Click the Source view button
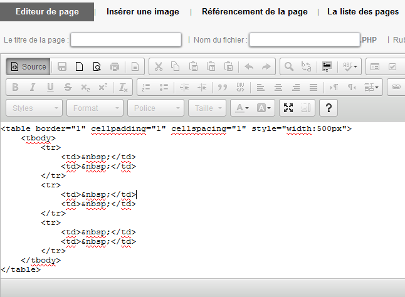This screenshot has width=405, height=297. 28,66
